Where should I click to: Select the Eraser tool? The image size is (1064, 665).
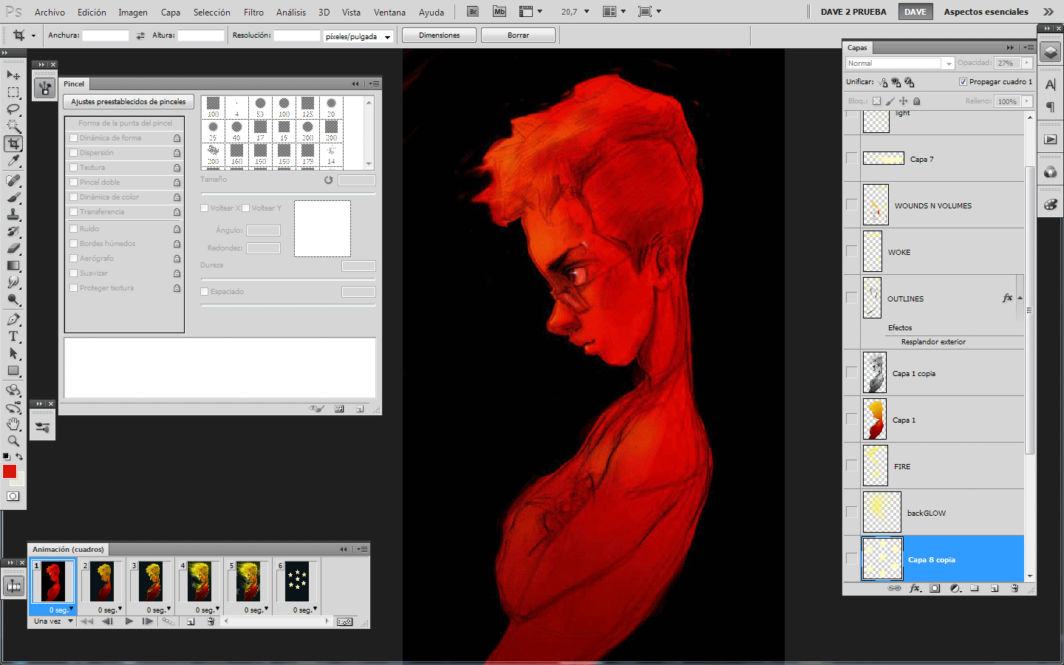tap(13, 248)
